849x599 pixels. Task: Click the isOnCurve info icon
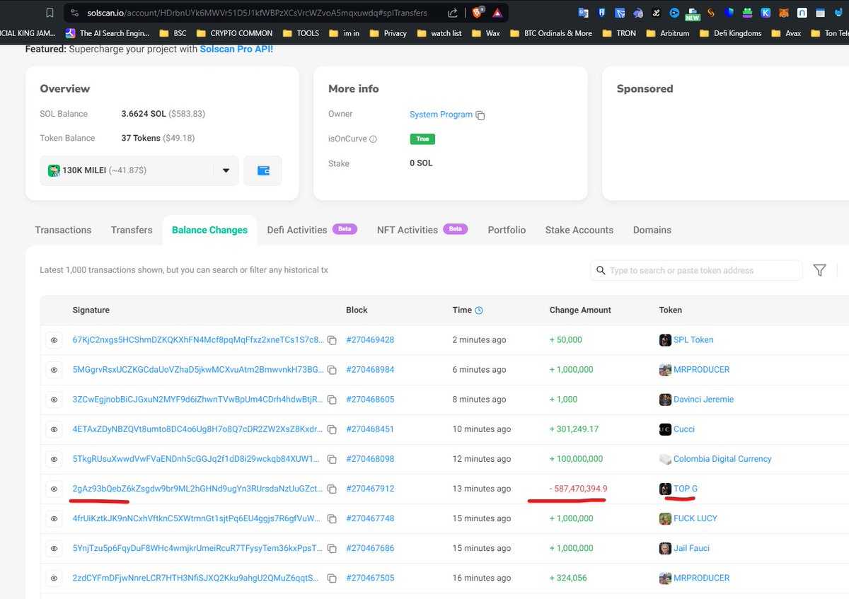(x=373, y=139)
